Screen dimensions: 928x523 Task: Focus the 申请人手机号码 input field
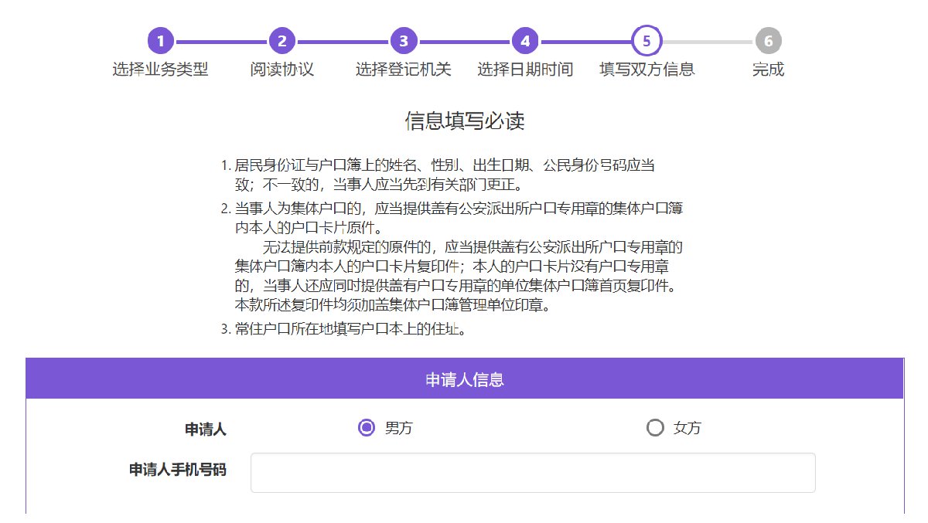[533, 473]
